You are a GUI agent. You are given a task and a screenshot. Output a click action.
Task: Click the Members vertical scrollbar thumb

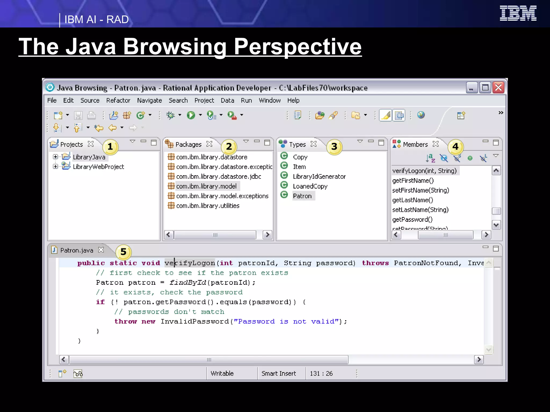click(x=496, y=211)
